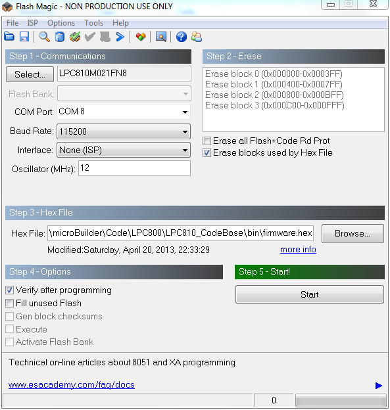Open the Help menu
The width and height of the screenshot is (390, 410).
point(120,23)
